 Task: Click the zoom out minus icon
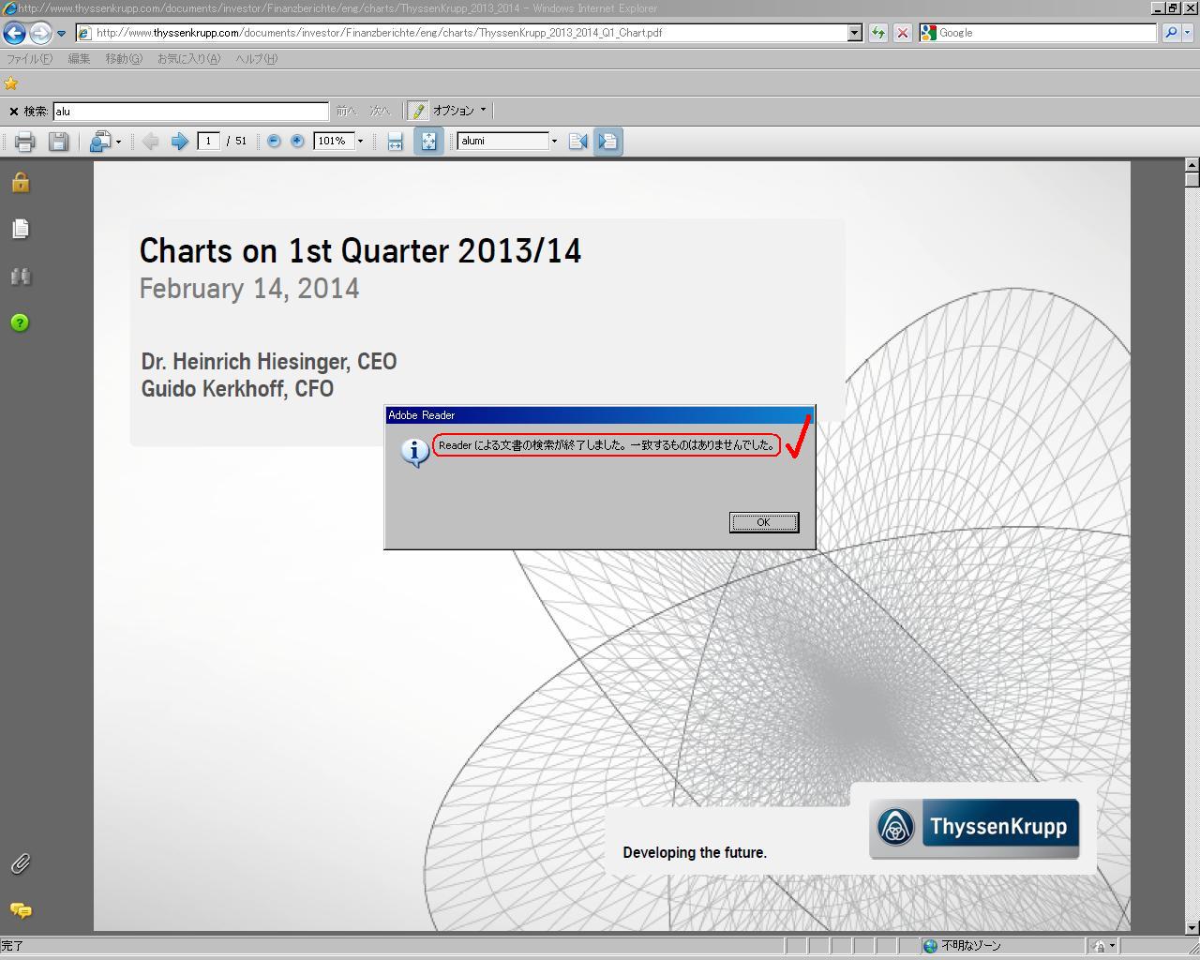tap(274, 141)
